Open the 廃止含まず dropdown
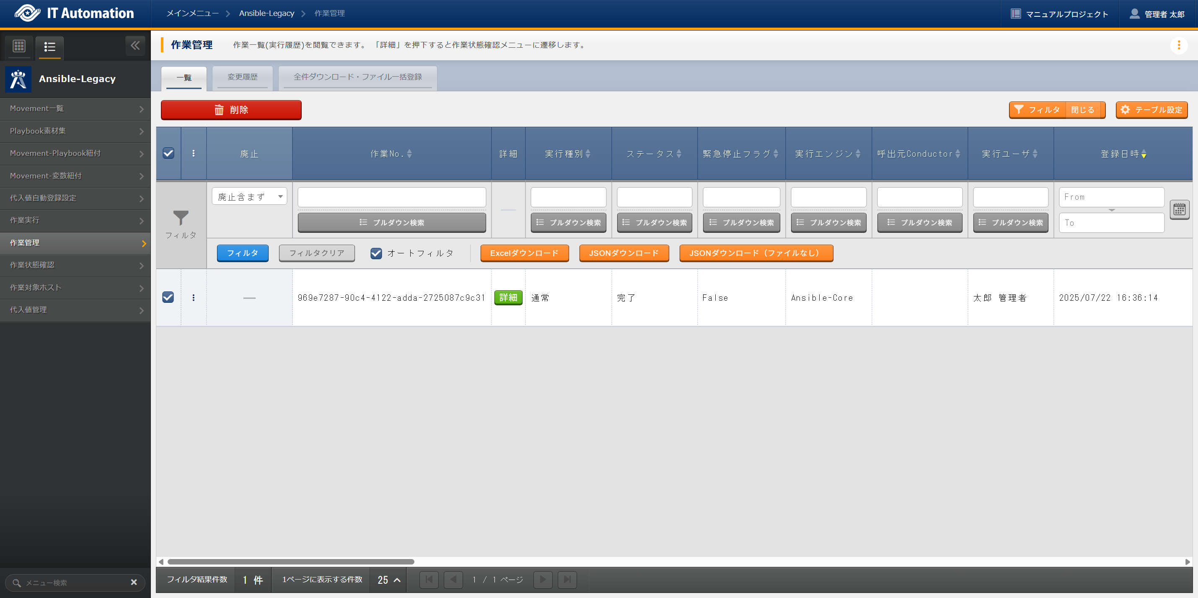This screenshot has width=1198, height=598. 249,196
